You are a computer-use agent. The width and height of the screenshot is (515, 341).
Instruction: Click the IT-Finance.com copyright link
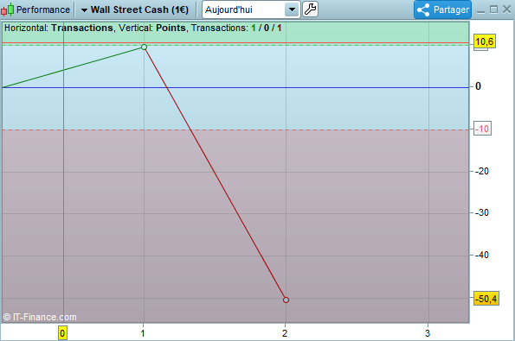tap(40, 317)
